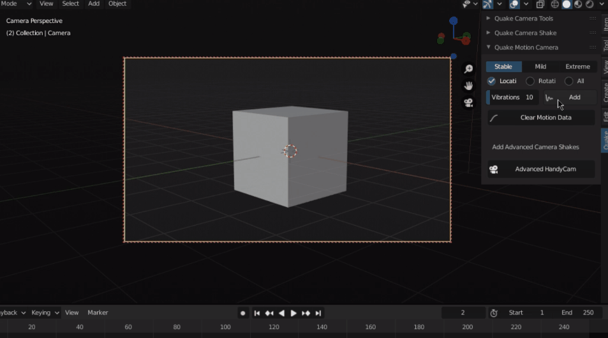608x338 pixels.
Task: Jump to the last frame
Action: 318,313
